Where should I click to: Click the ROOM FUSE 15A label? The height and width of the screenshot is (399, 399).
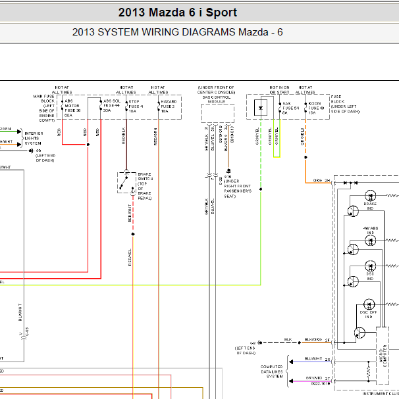point(316,108)
